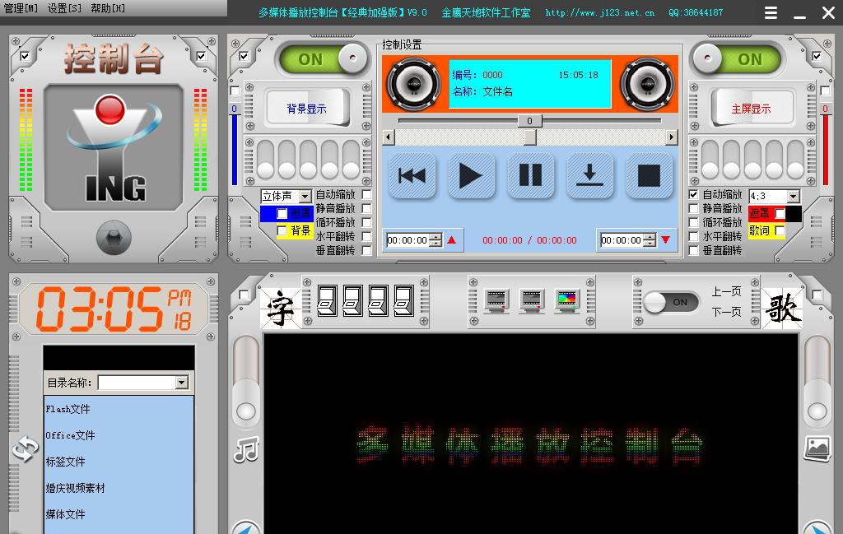Image resolution: width=843 pixels, height=534 pixels.
Task: Open the 管理[M] menu
Action: 21,8
